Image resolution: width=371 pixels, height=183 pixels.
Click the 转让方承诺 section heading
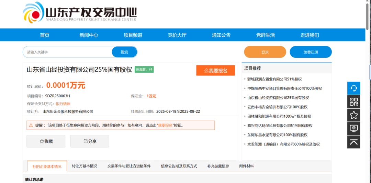[x=34, y=180]
